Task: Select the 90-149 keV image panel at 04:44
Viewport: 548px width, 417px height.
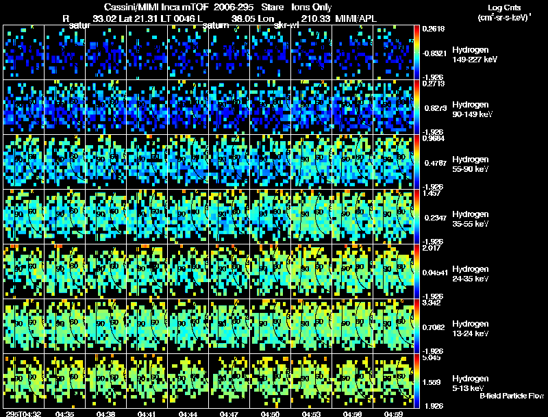Action: (x=188, y=108)
